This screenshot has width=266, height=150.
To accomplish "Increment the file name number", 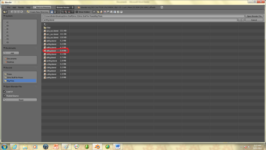I will (x=243, y=20).
